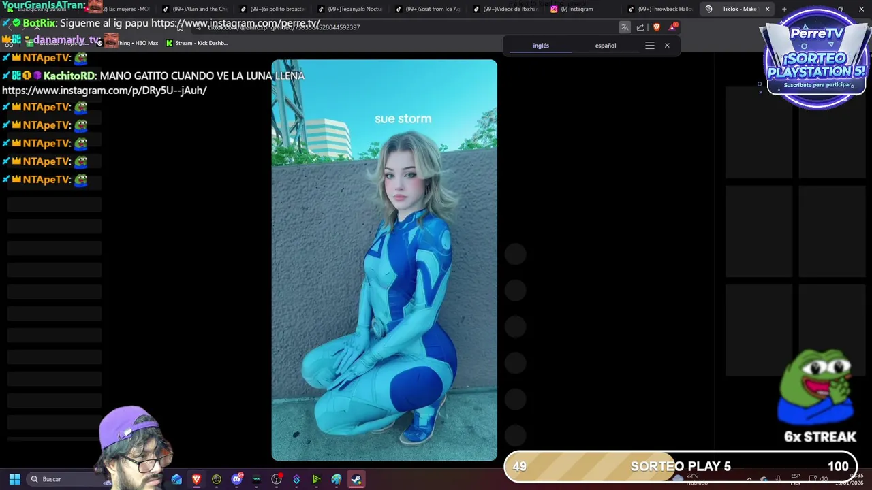Open Steam from the taskbar

coord(356,479)
